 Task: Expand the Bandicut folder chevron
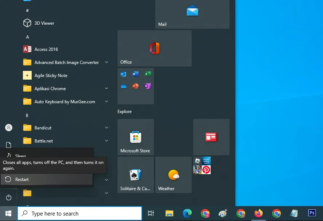click(107, 128)
